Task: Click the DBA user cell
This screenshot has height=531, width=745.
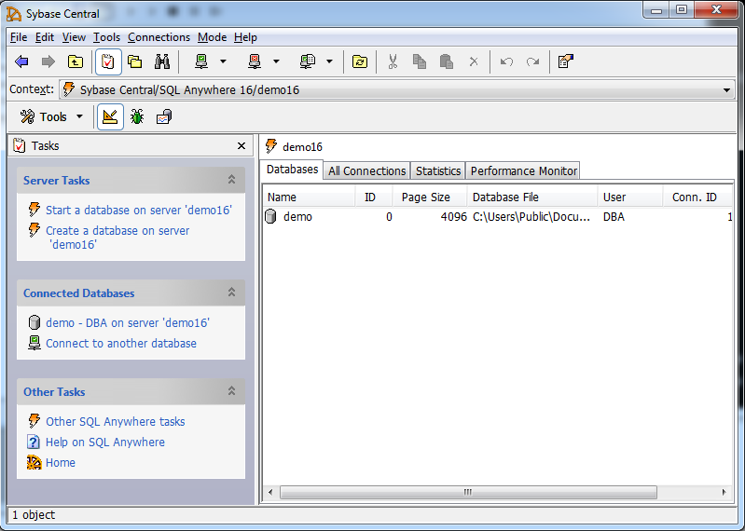Action: pyautogui.click(x=614, y=217)
